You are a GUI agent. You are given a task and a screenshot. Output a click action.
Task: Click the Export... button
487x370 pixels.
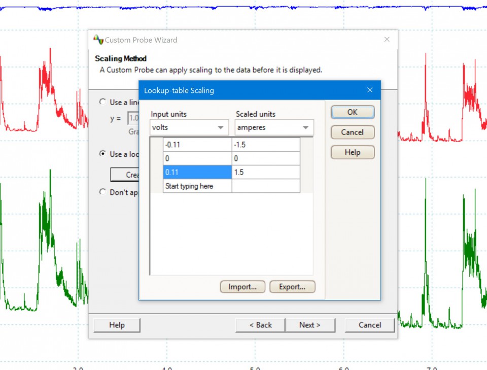click(292, 287)
